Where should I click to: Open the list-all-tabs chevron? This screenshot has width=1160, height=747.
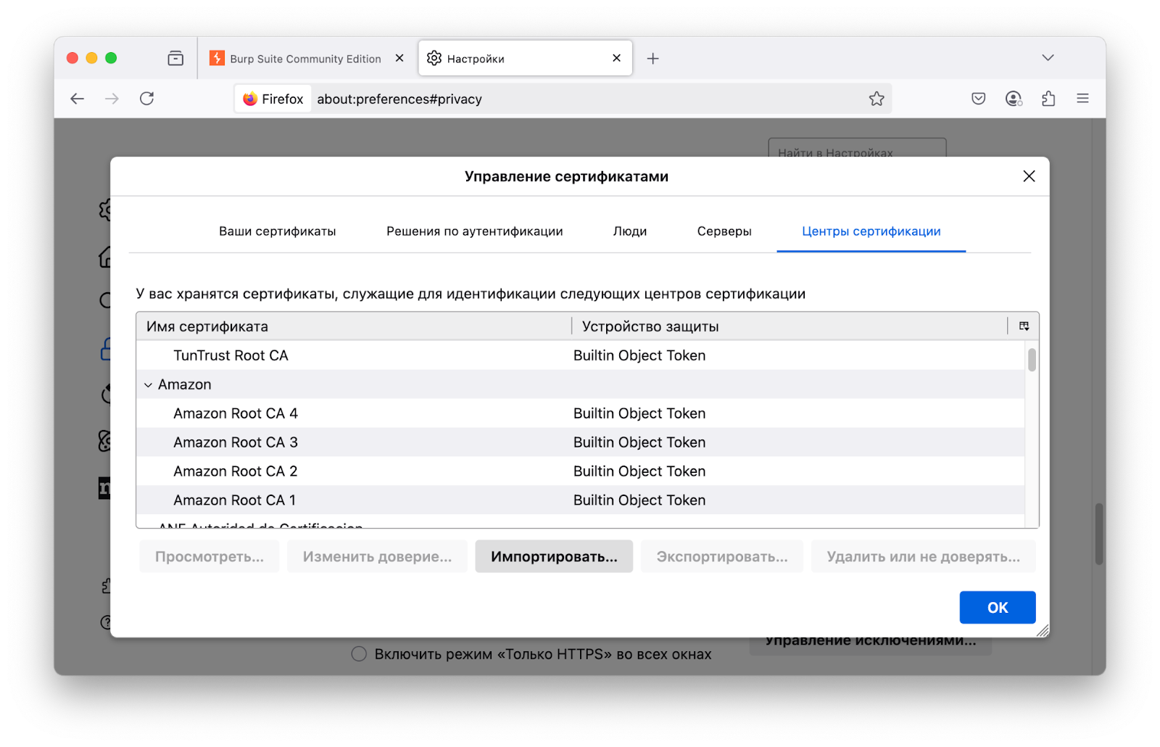tap(1048, 58)
